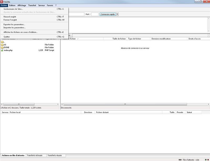Select 'Fermer l'onglet' menu entry
Image resolution: width=210 pixels, height=161 pixels.
pos(34,20)
